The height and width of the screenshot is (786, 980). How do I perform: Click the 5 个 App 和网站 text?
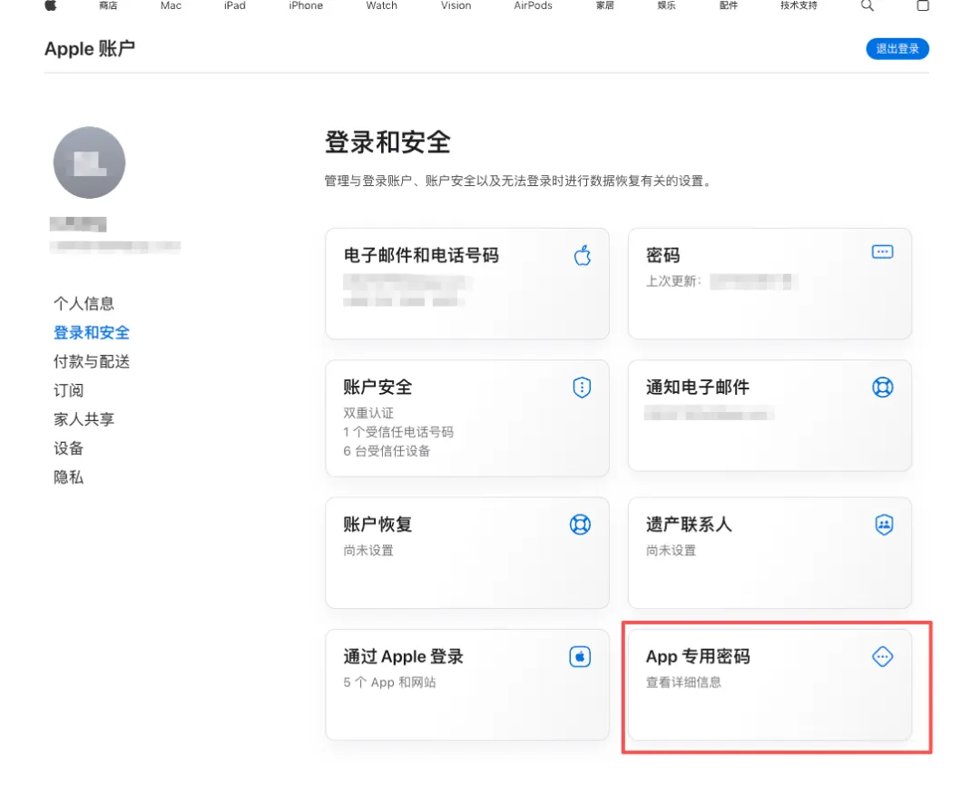[x=389, y=683]
